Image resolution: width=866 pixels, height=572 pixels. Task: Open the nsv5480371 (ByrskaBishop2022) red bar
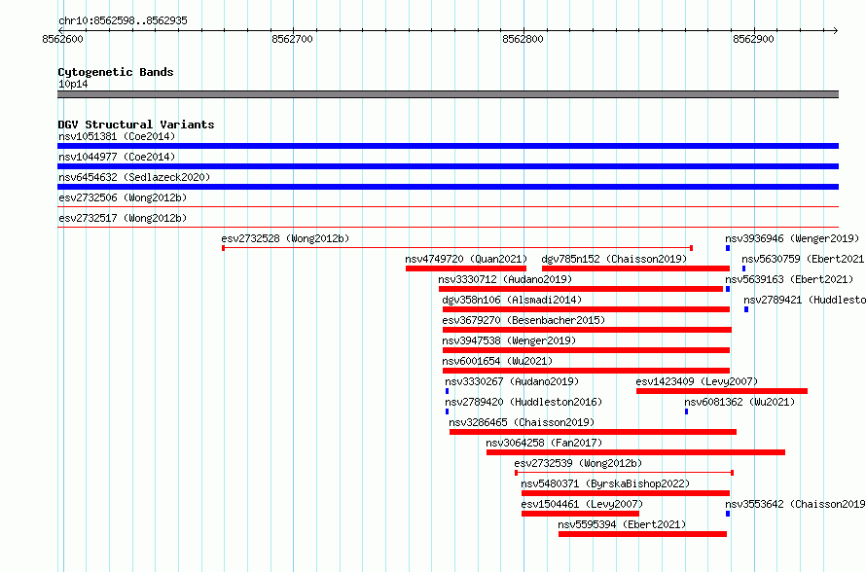point(626,493)
